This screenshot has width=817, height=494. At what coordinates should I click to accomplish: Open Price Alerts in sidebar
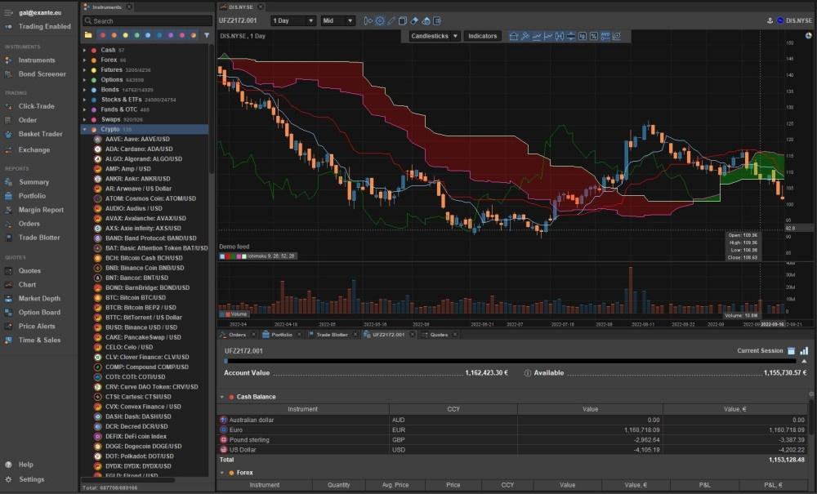[x=37, y=326]
